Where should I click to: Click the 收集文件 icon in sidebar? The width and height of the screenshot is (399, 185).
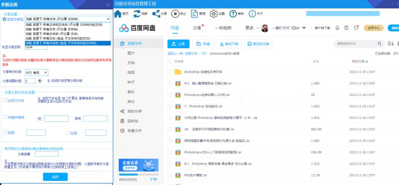click(122, 131)
